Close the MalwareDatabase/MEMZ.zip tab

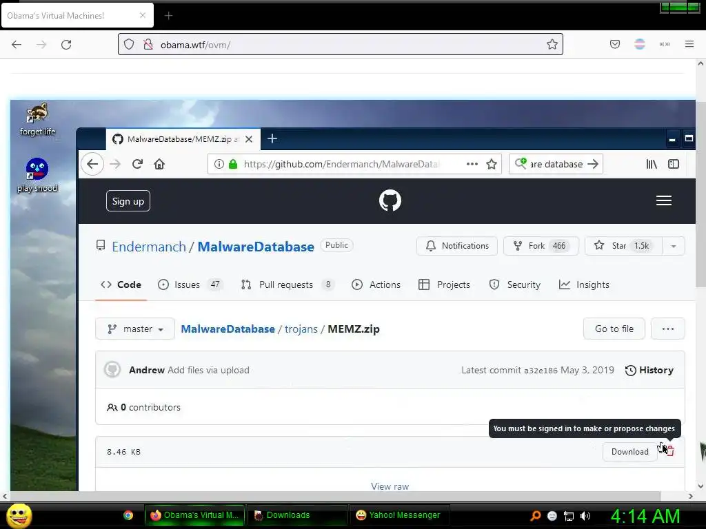pyautogui.click(x=248, y=139)
